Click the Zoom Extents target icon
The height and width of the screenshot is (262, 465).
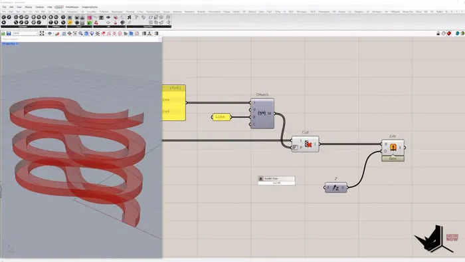click(x=42, y=33)
